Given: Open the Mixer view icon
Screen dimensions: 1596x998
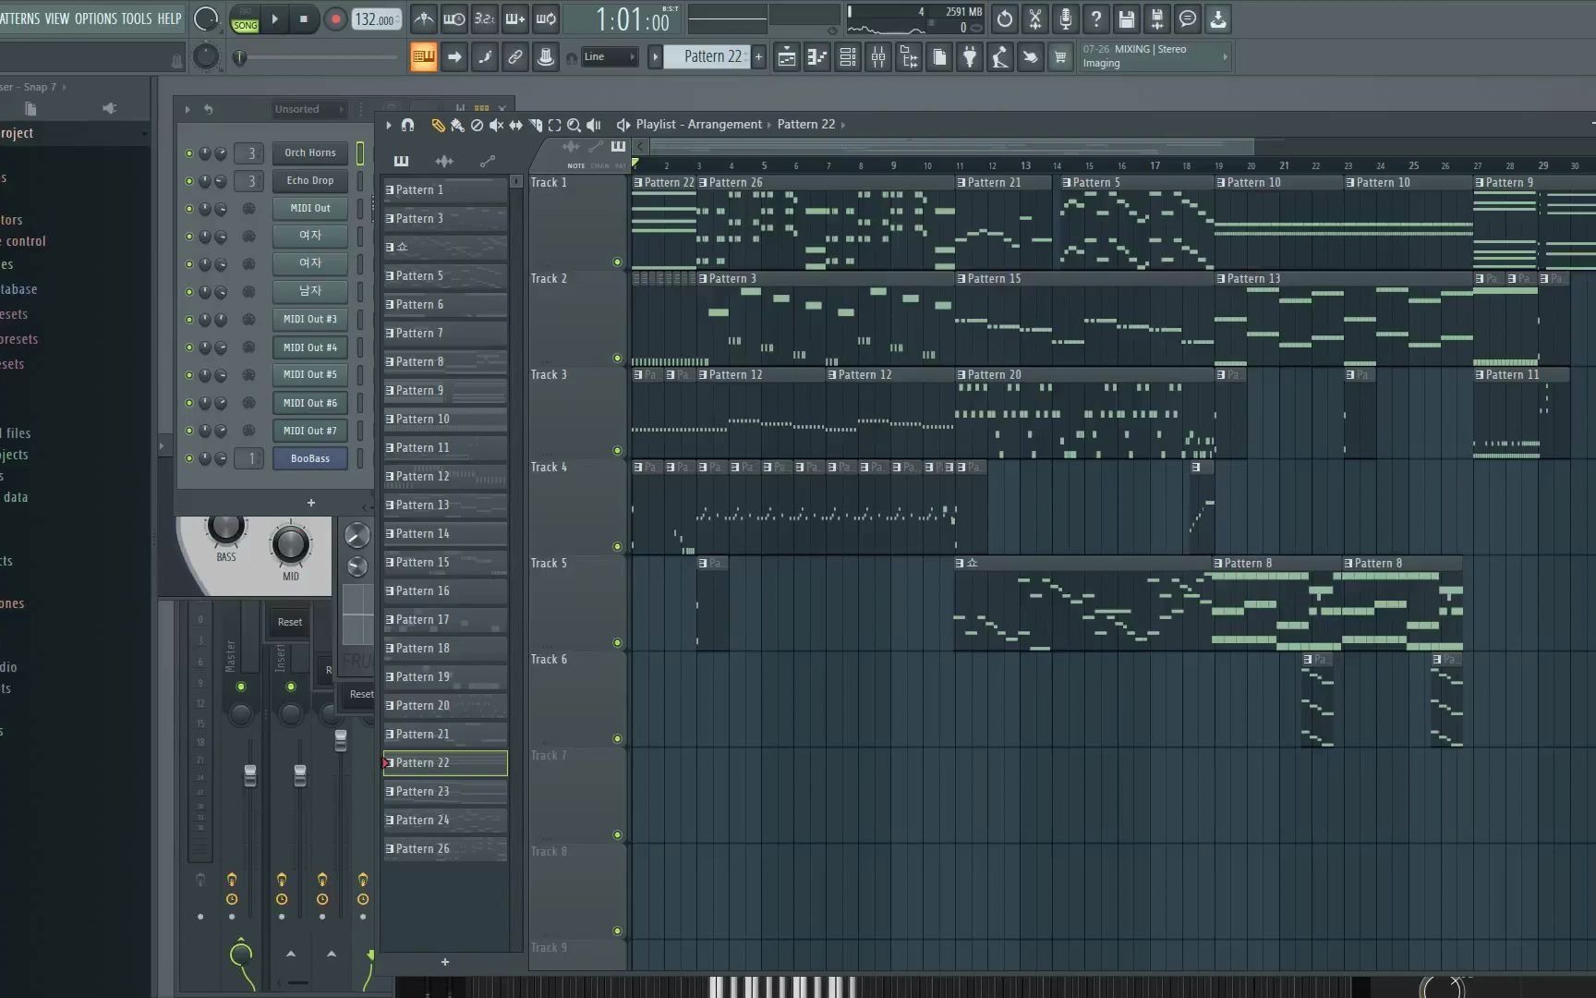Looking at the screenshot, I should click(x=877, y=57).
